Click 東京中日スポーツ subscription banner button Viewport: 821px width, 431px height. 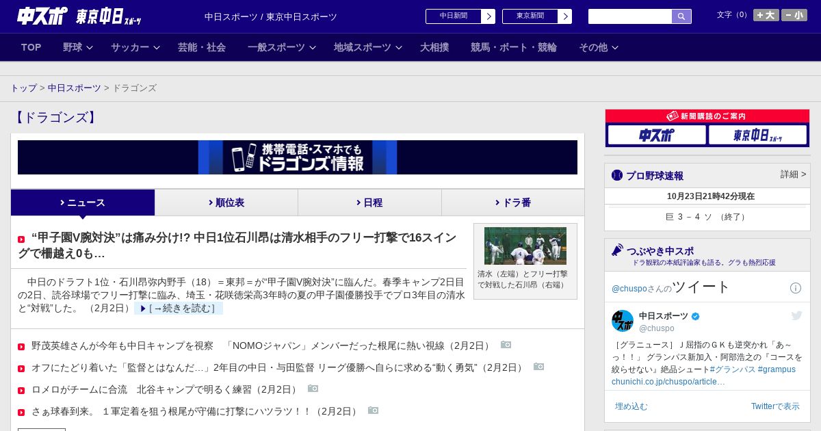click(x=757, y=135)
